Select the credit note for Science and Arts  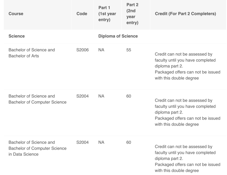[x=188, y=66]
